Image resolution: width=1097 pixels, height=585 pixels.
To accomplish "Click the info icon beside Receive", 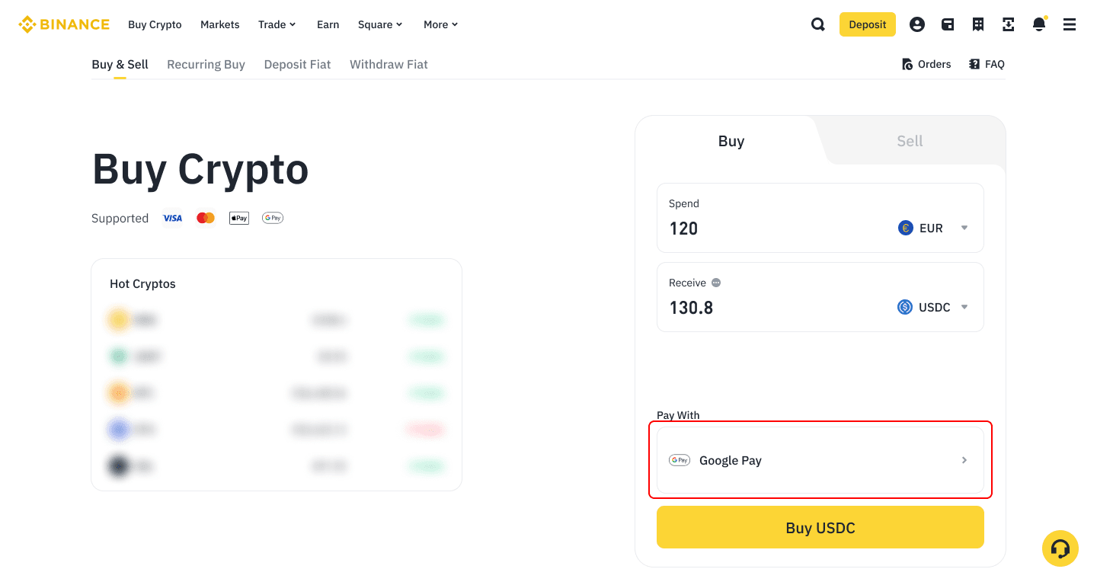I will [716, 283].
